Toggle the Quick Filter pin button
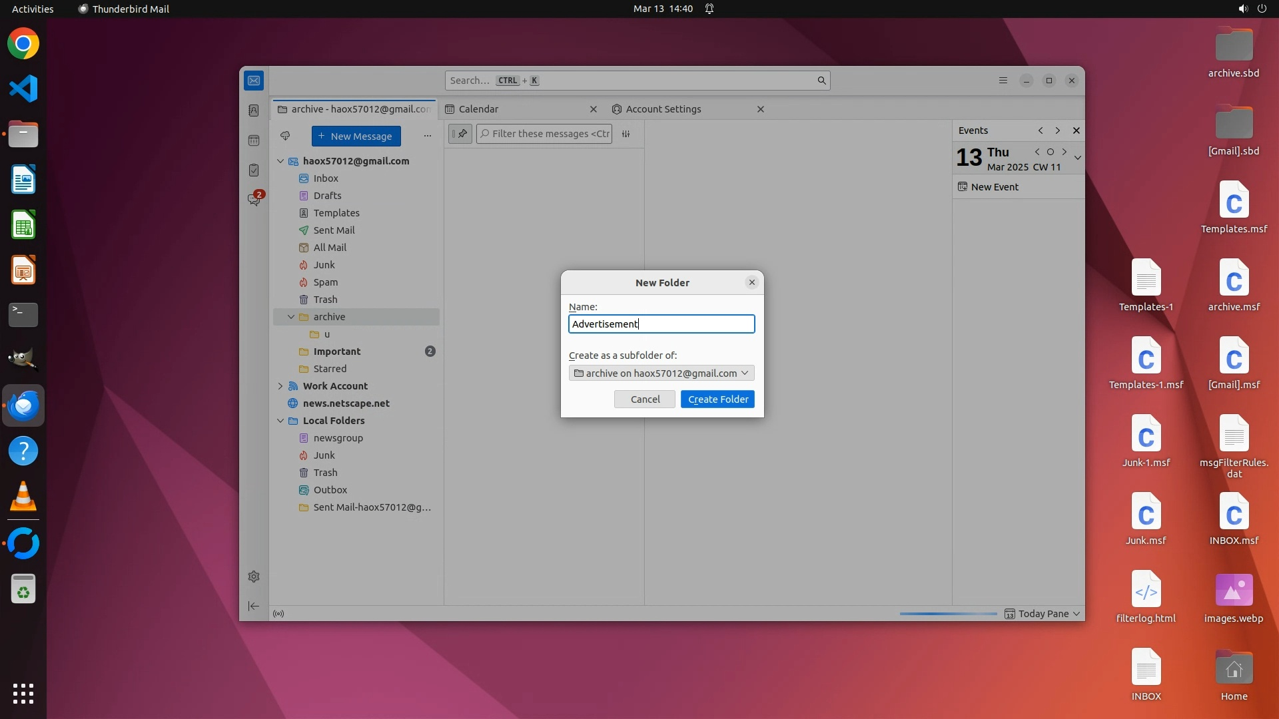 460,134
